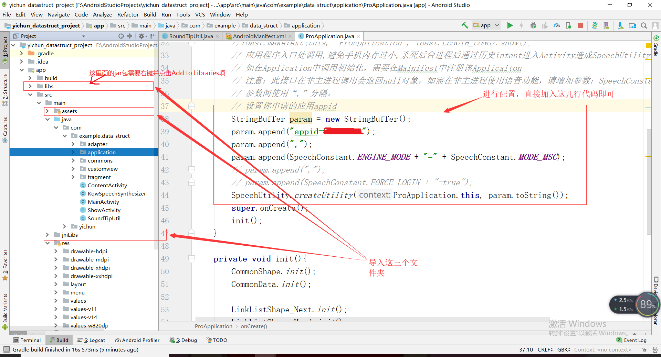
Task: Open the VCS menu
Action: [x=200, y=14]
